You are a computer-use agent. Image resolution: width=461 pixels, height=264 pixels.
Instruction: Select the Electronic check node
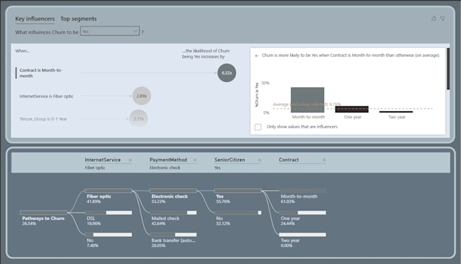tap(173, 191)
